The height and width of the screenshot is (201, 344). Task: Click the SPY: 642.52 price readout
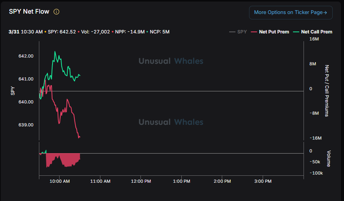61,32
